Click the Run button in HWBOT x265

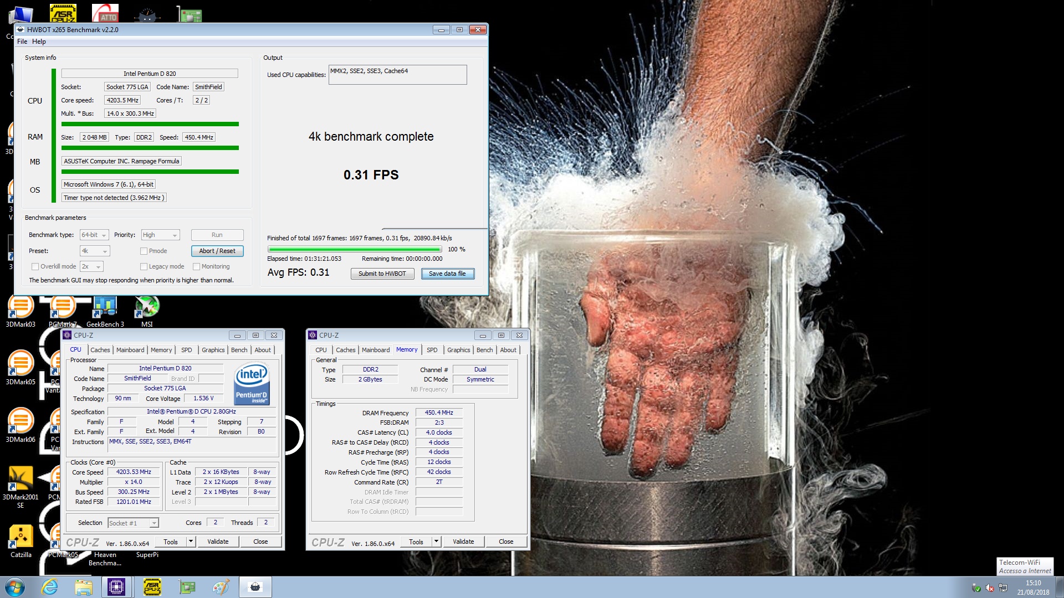[217, 235]
